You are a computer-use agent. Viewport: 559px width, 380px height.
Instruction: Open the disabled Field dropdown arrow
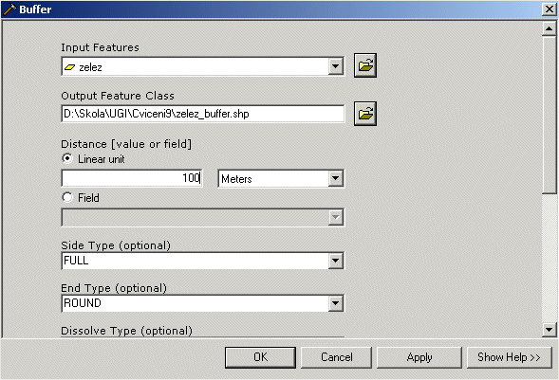(335, 217)
